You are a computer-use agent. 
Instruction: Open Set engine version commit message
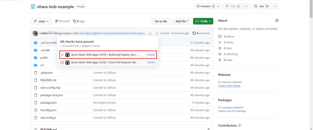pos(105,103)
